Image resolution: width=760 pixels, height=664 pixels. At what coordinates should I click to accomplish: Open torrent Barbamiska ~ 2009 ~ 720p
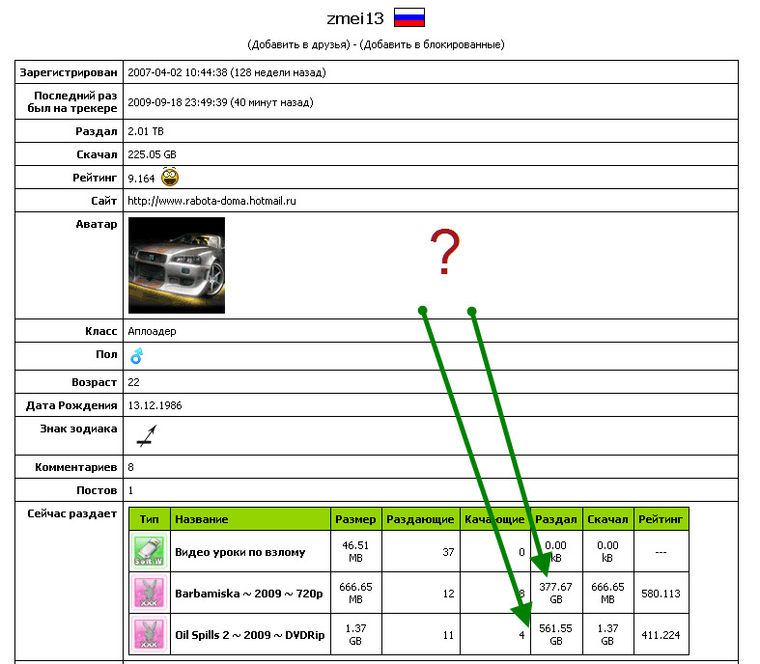(x=248, y=594)
